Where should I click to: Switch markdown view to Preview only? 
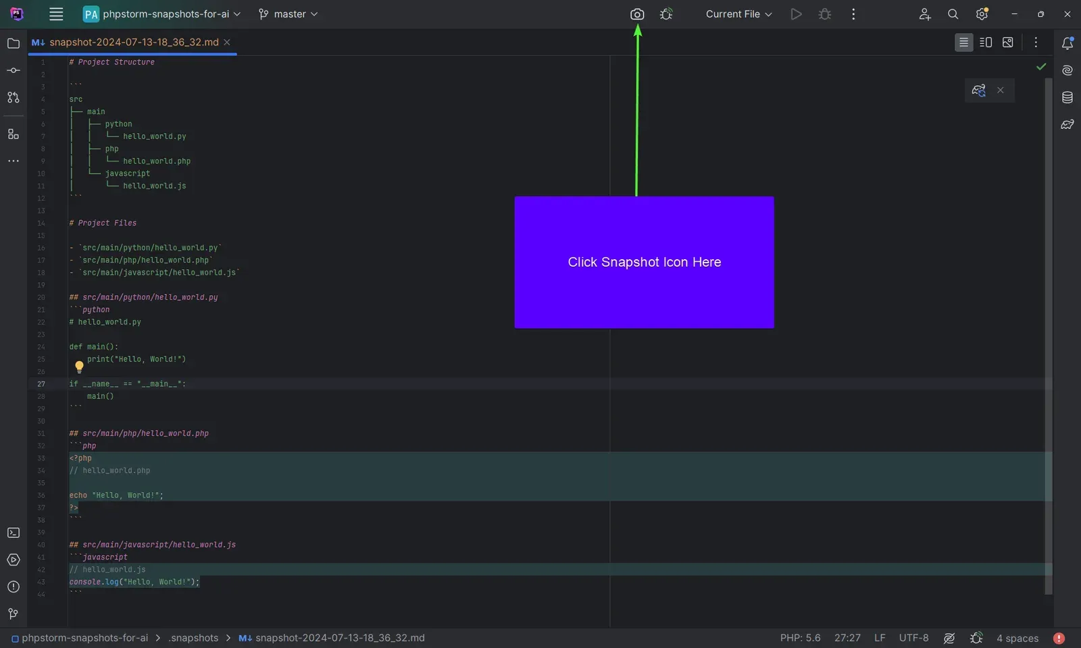pyautogui.click(x=1008, y=43)
